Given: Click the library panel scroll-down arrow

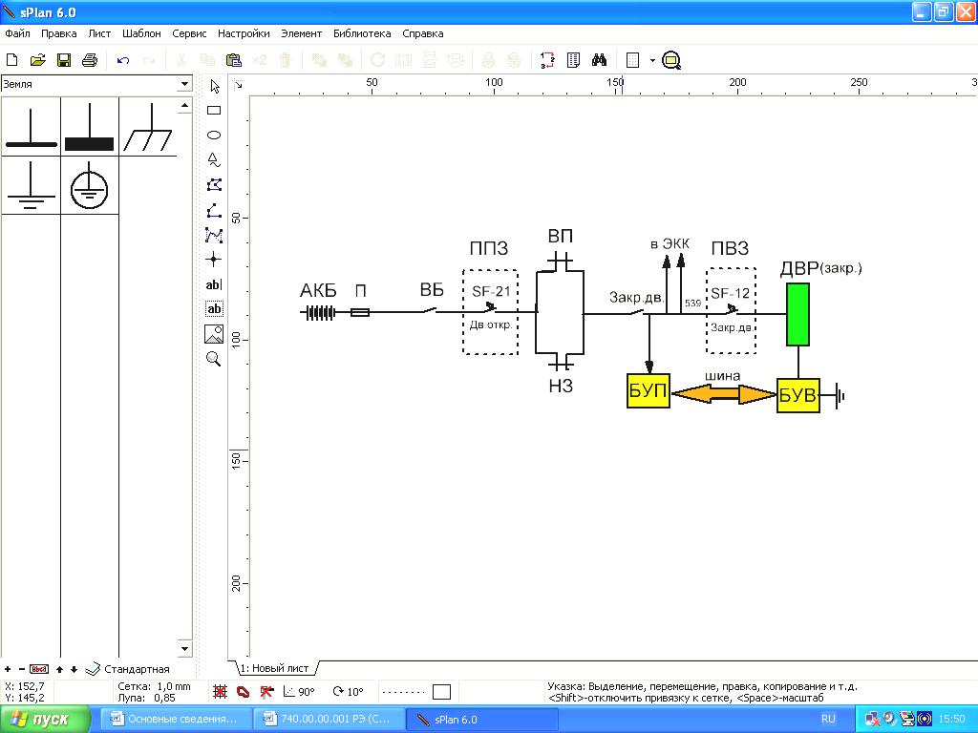Looking at the screenshot, I should (184, 649).
